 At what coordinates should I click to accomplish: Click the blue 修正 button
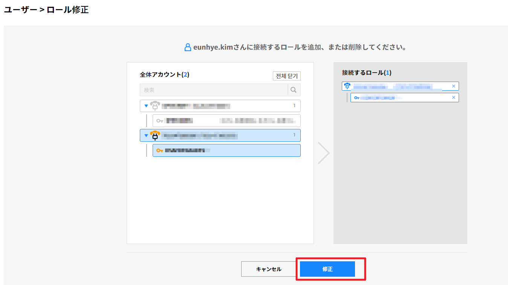(327, 269)
